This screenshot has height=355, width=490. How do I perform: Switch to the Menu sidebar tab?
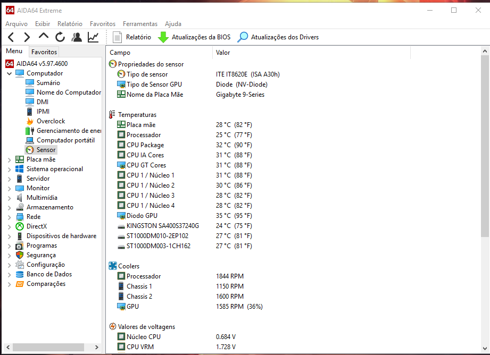(x=14, y=51)
